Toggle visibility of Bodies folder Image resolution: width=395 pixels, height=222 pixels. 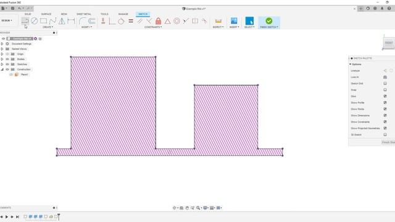[7, 59]
